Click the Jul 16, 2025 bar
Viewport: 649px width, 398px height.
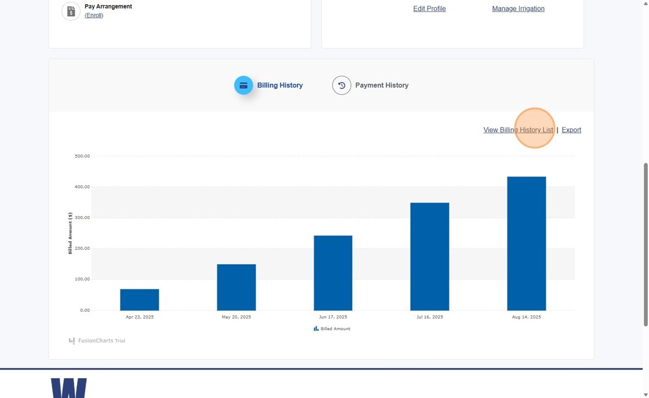[x=429, y=257]
